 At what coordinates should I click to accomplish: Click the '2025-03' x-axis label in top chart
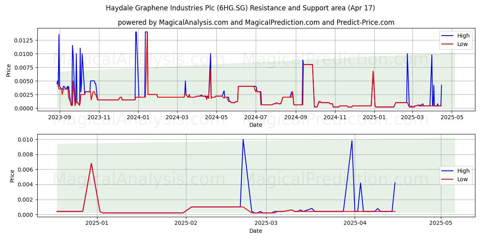pos(412,117)
